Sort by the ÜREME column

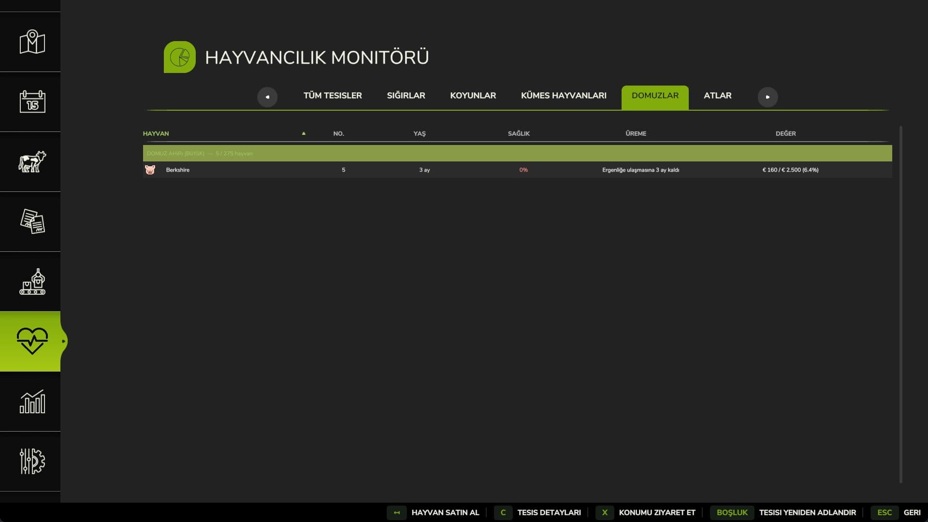636,133
